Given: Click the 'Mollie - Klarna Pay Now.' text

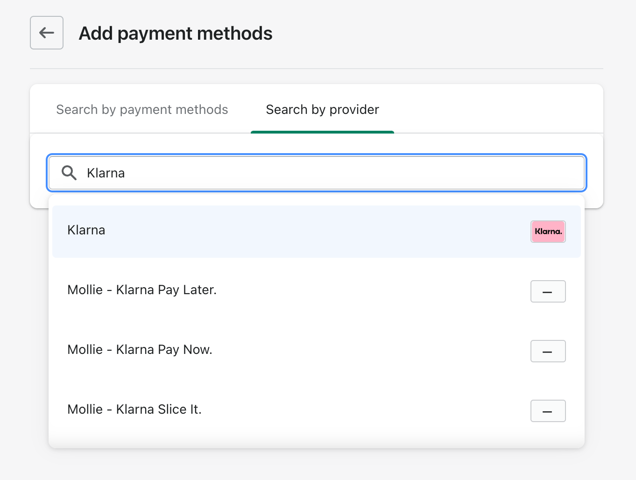Looking at the screenshot, I should point(140,350).
